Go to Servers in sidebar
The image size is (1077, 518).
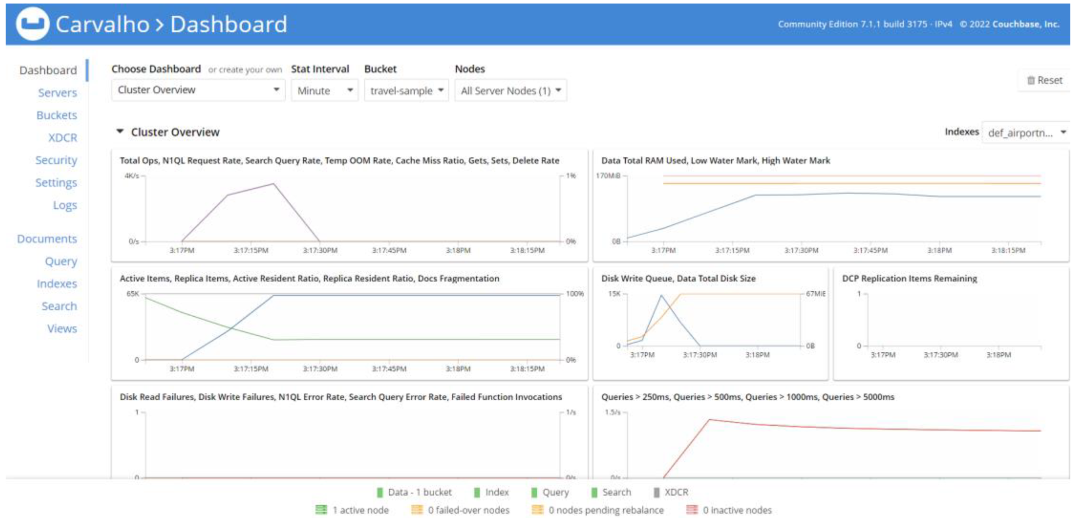click(x=57, y=93)
